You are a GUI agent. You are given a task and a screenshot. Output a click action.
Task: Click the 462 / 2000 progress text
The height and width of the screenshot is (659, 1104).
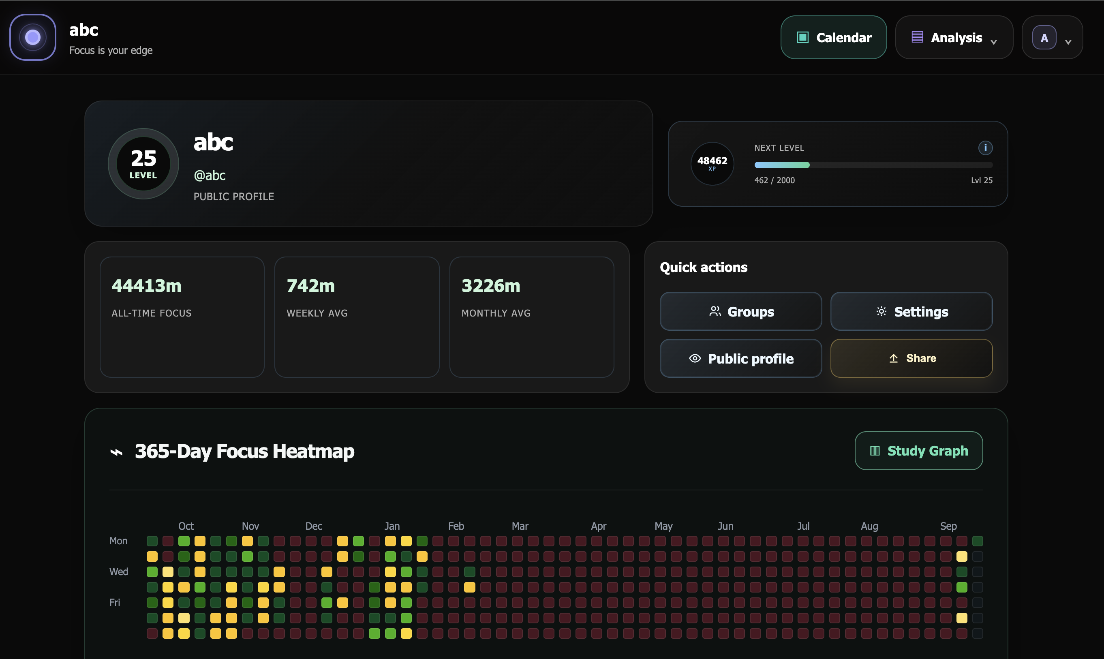point(775,180)
